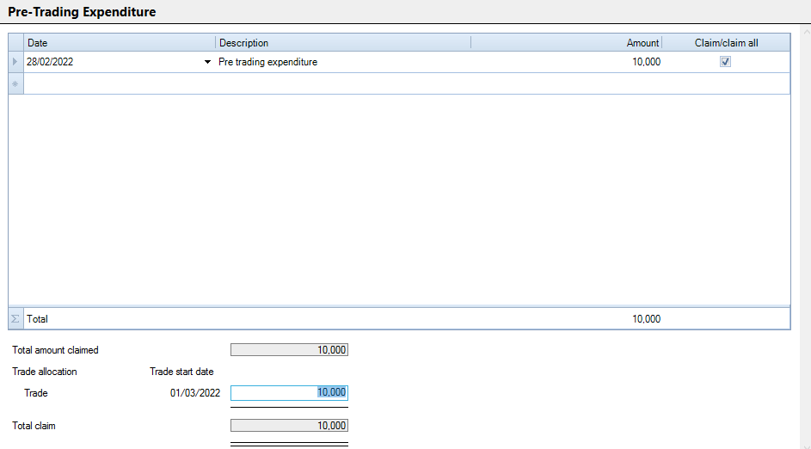Click the Total claim field

pos(289,426)
